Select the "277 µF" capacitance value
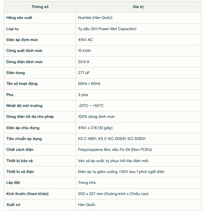Image resolution: width=205 pixels, height=212 pixels. click(x=84, y=73)
